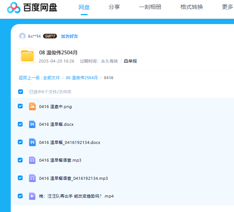The height and width of the screenshot is (212, 234).
Task: Click 加为好友 to add friend
Action: pos(70,36)
